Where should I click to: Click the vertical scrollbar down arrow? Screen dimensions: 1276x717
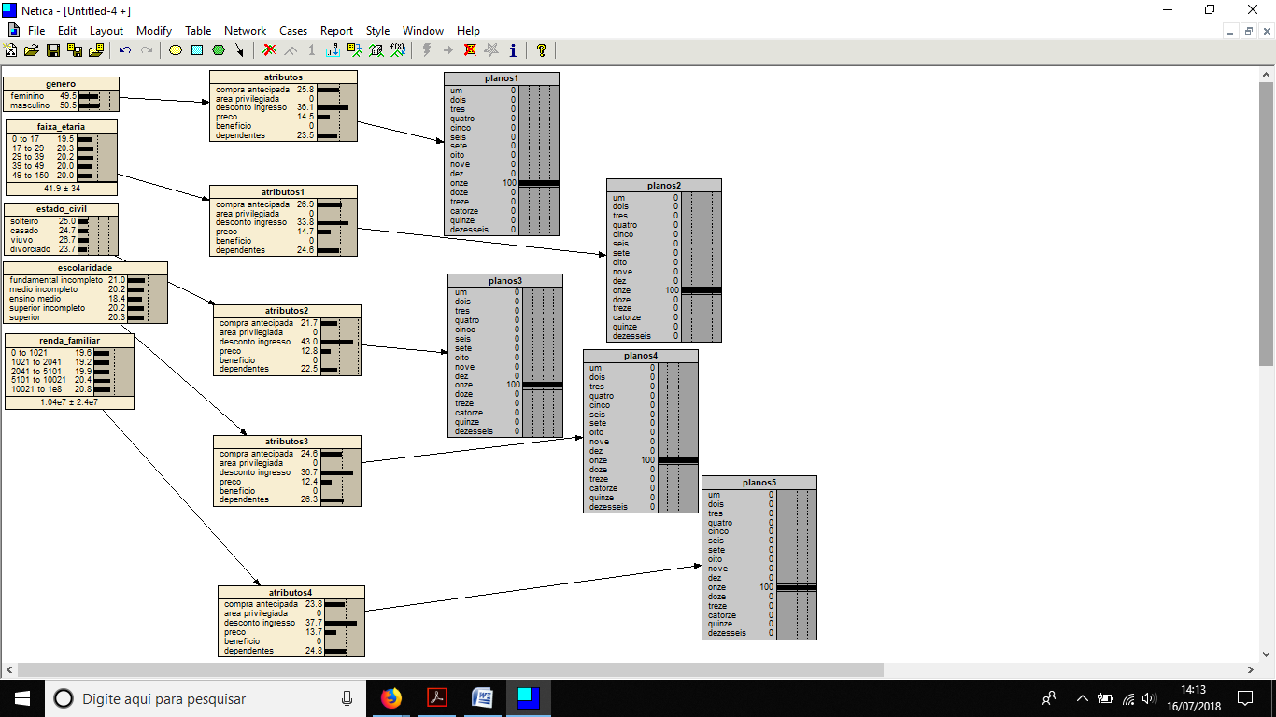(1267, 654)
